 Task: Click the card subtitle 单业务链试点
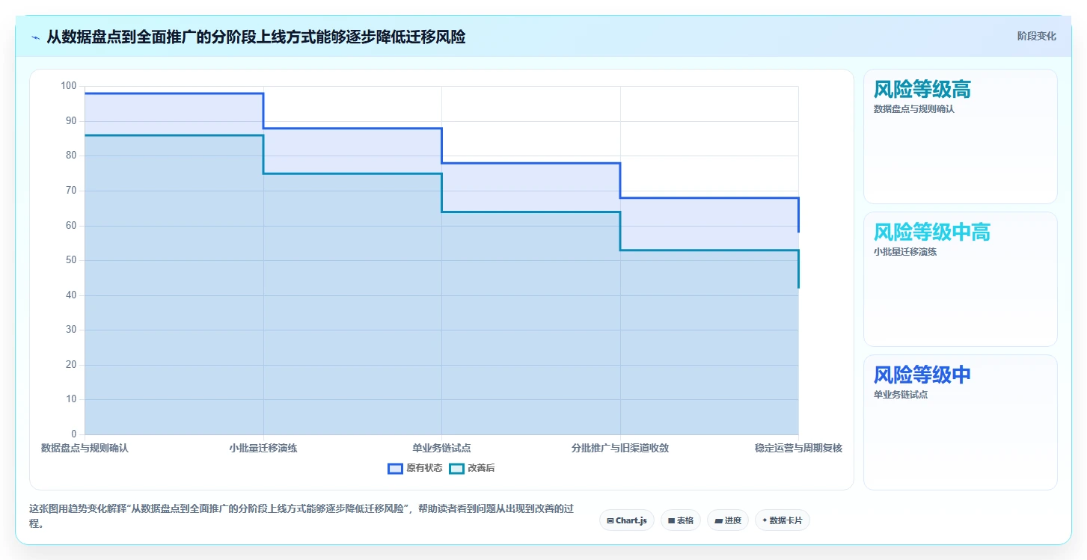(x=901, y=395)
